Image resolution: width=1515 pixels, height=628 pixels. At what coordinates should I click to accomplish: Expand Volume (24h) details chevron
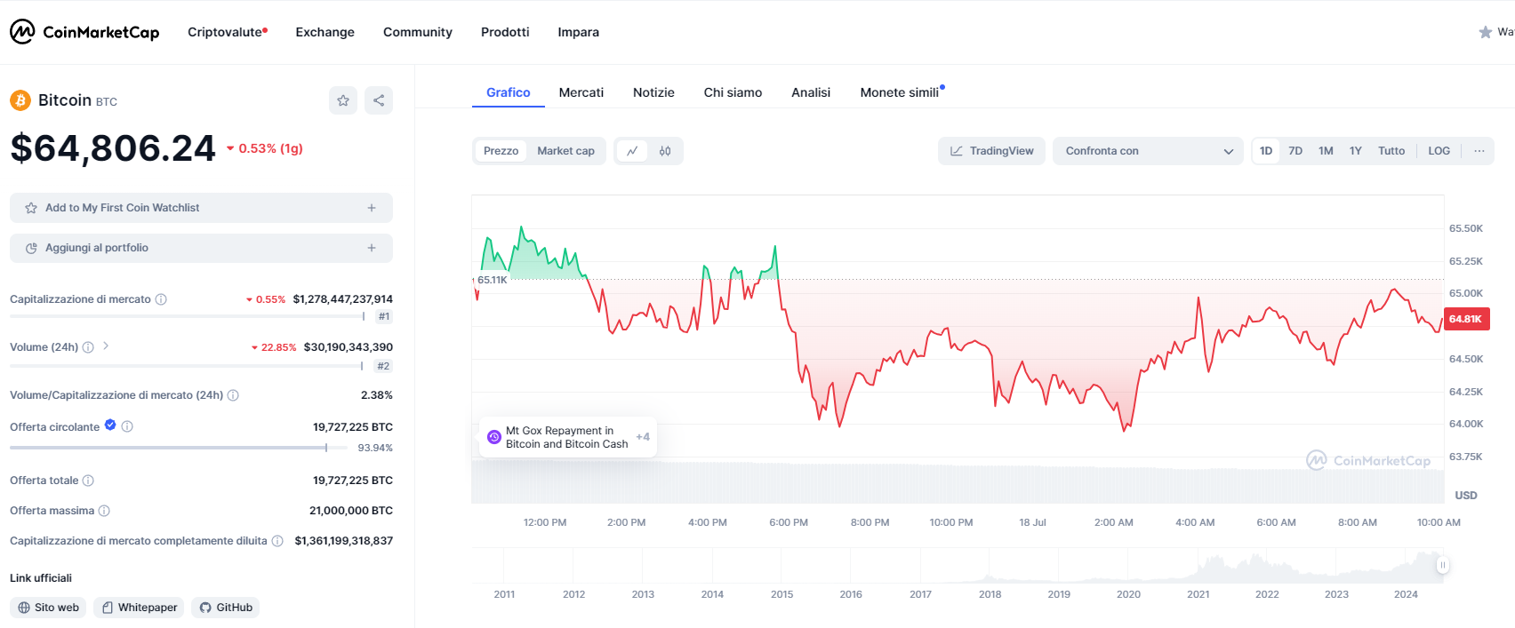coord(106,346)
